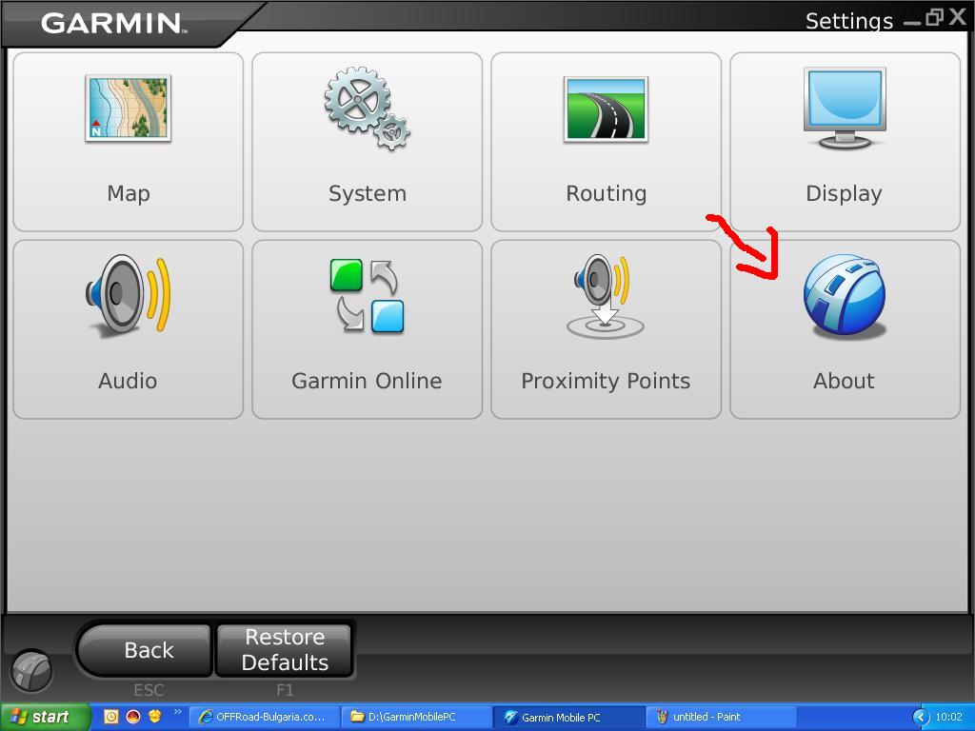975x731 pixels.
Task: Close the Garmin Mobile PC window
Action: coord(958,17)
